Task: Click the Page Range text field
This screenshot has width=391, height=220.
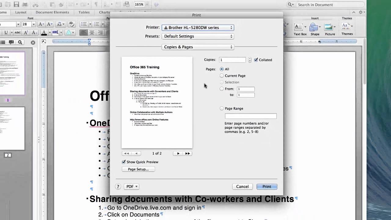Action: pyautogui.click(x=251, y=116)
